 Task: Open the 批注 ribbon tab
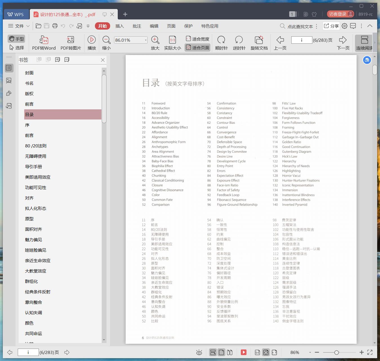(137, 26)
